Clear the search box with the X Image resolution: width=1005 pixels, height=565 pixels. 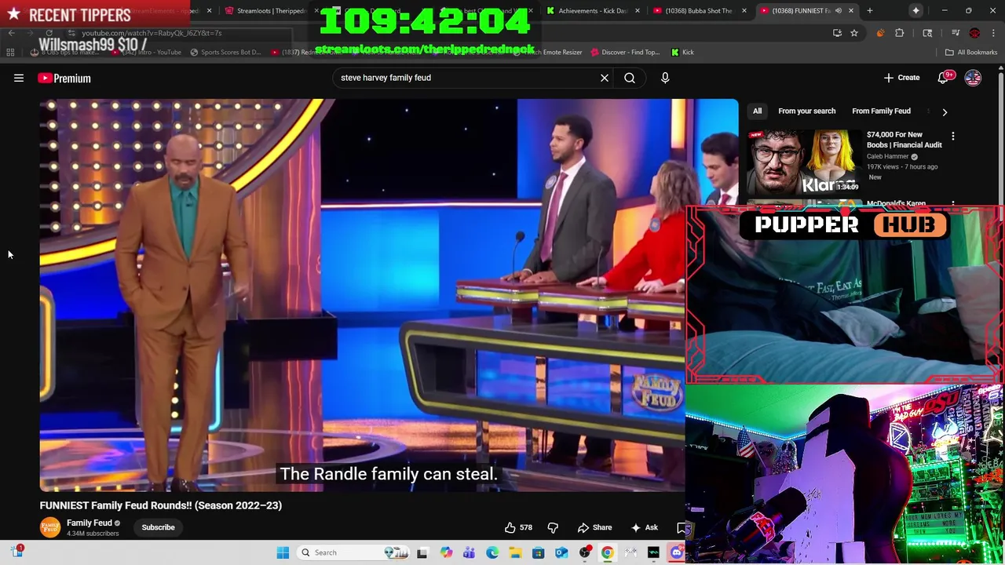click(605, 78)
